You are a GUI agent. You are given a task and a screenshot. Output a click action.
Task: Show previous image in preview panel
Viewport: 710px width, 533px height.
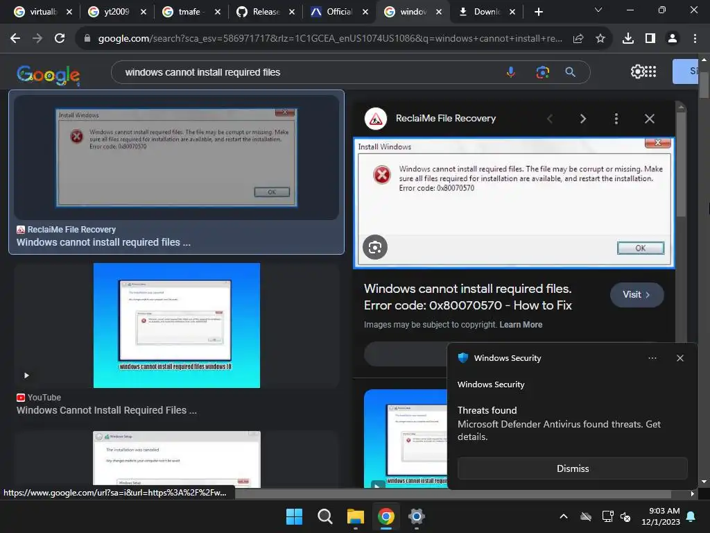tap(550, 119)
